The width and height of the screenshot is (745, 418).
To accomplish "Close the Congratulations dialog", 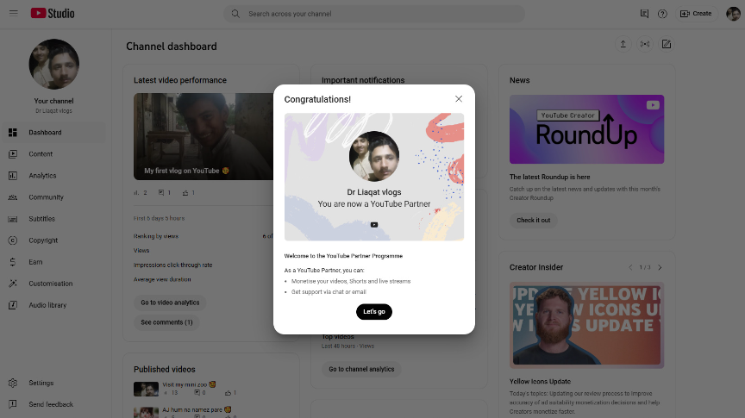I will point(459,99).
